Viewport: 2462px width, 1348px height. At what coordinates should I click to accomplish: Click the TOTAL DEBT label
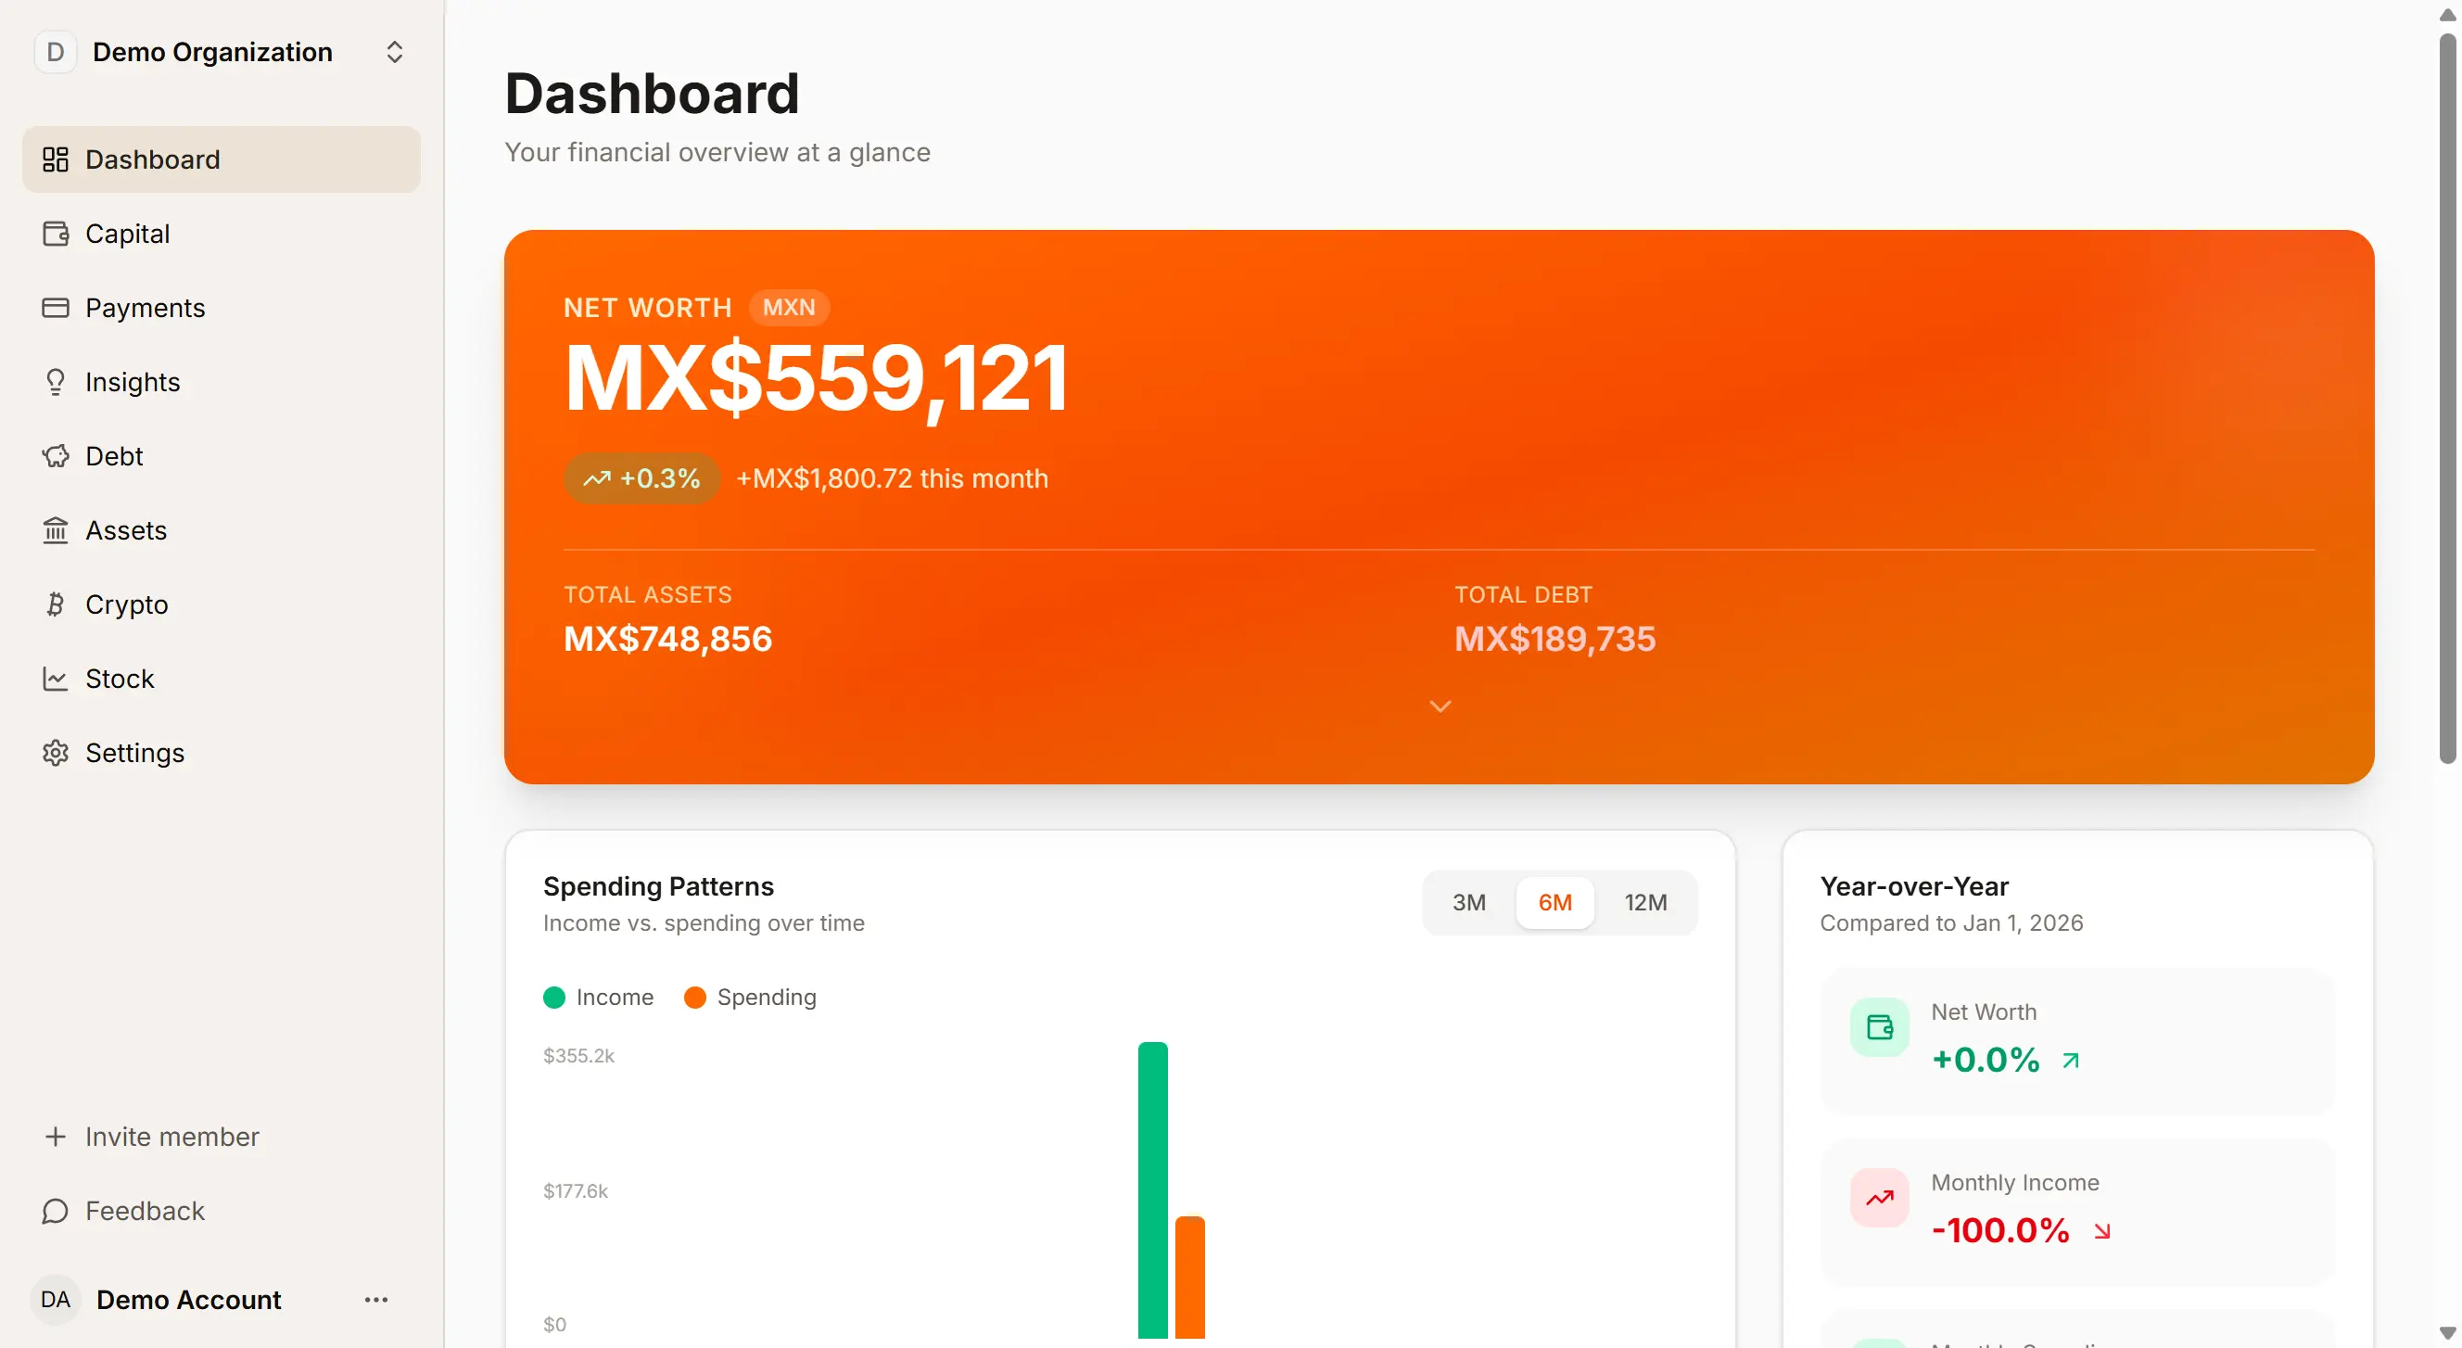click(x=1524, y=594)
